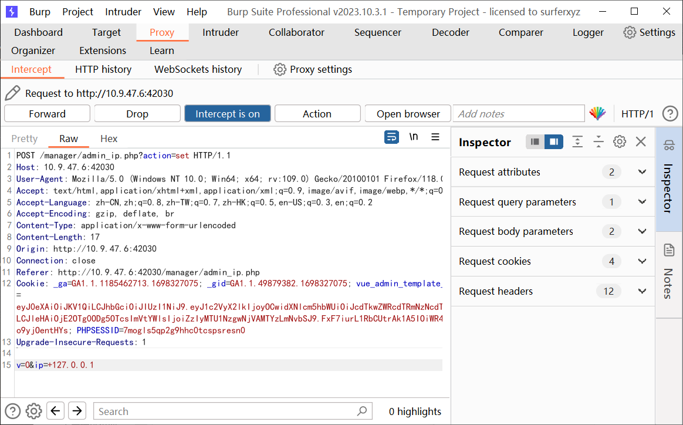683x425 pixels.
Task: Click the Intercept sub-tab
Action: pos(31,69)
